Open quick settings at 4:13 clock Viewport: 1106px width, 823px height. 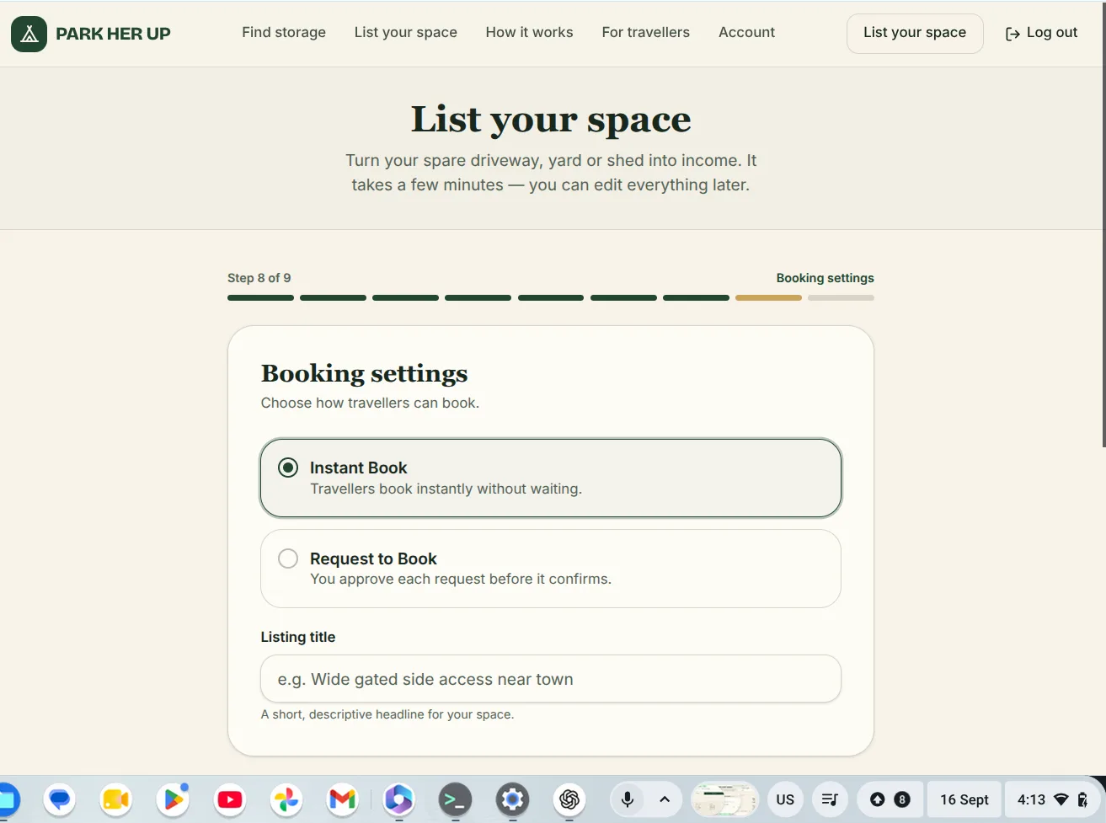(x=1054, y=799)
